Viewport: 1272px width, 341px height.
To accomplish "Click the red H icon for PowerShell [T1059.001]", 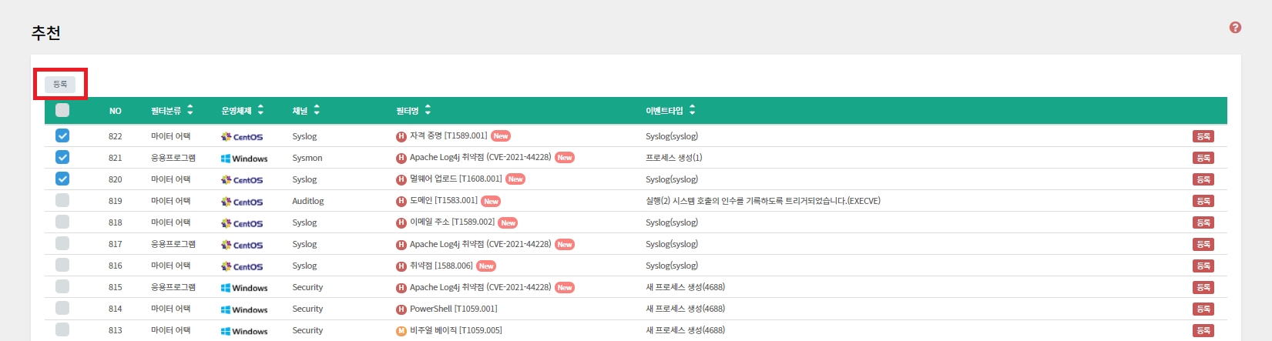I will coord(401,309).
